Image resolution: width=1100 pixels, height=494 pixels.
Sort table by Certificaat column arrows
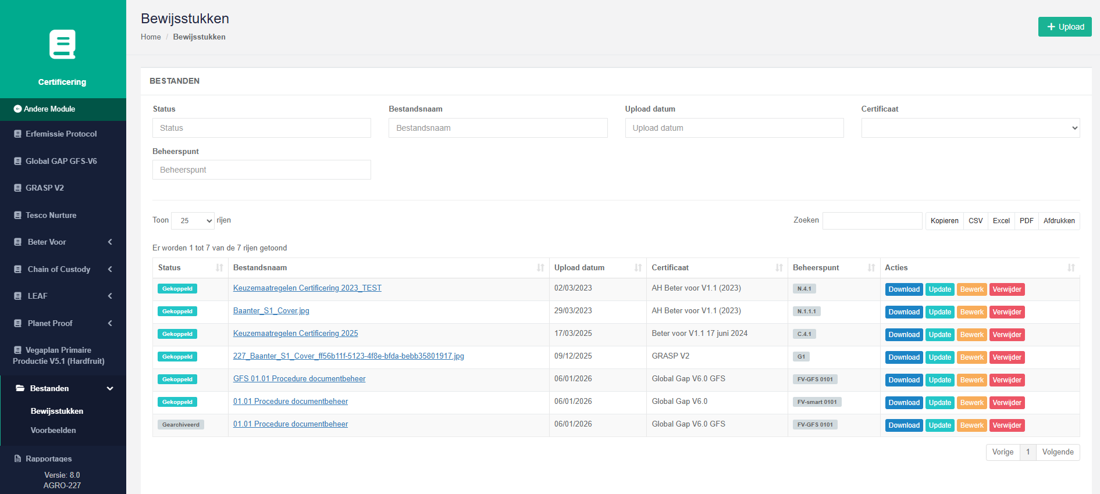point(779,268)
